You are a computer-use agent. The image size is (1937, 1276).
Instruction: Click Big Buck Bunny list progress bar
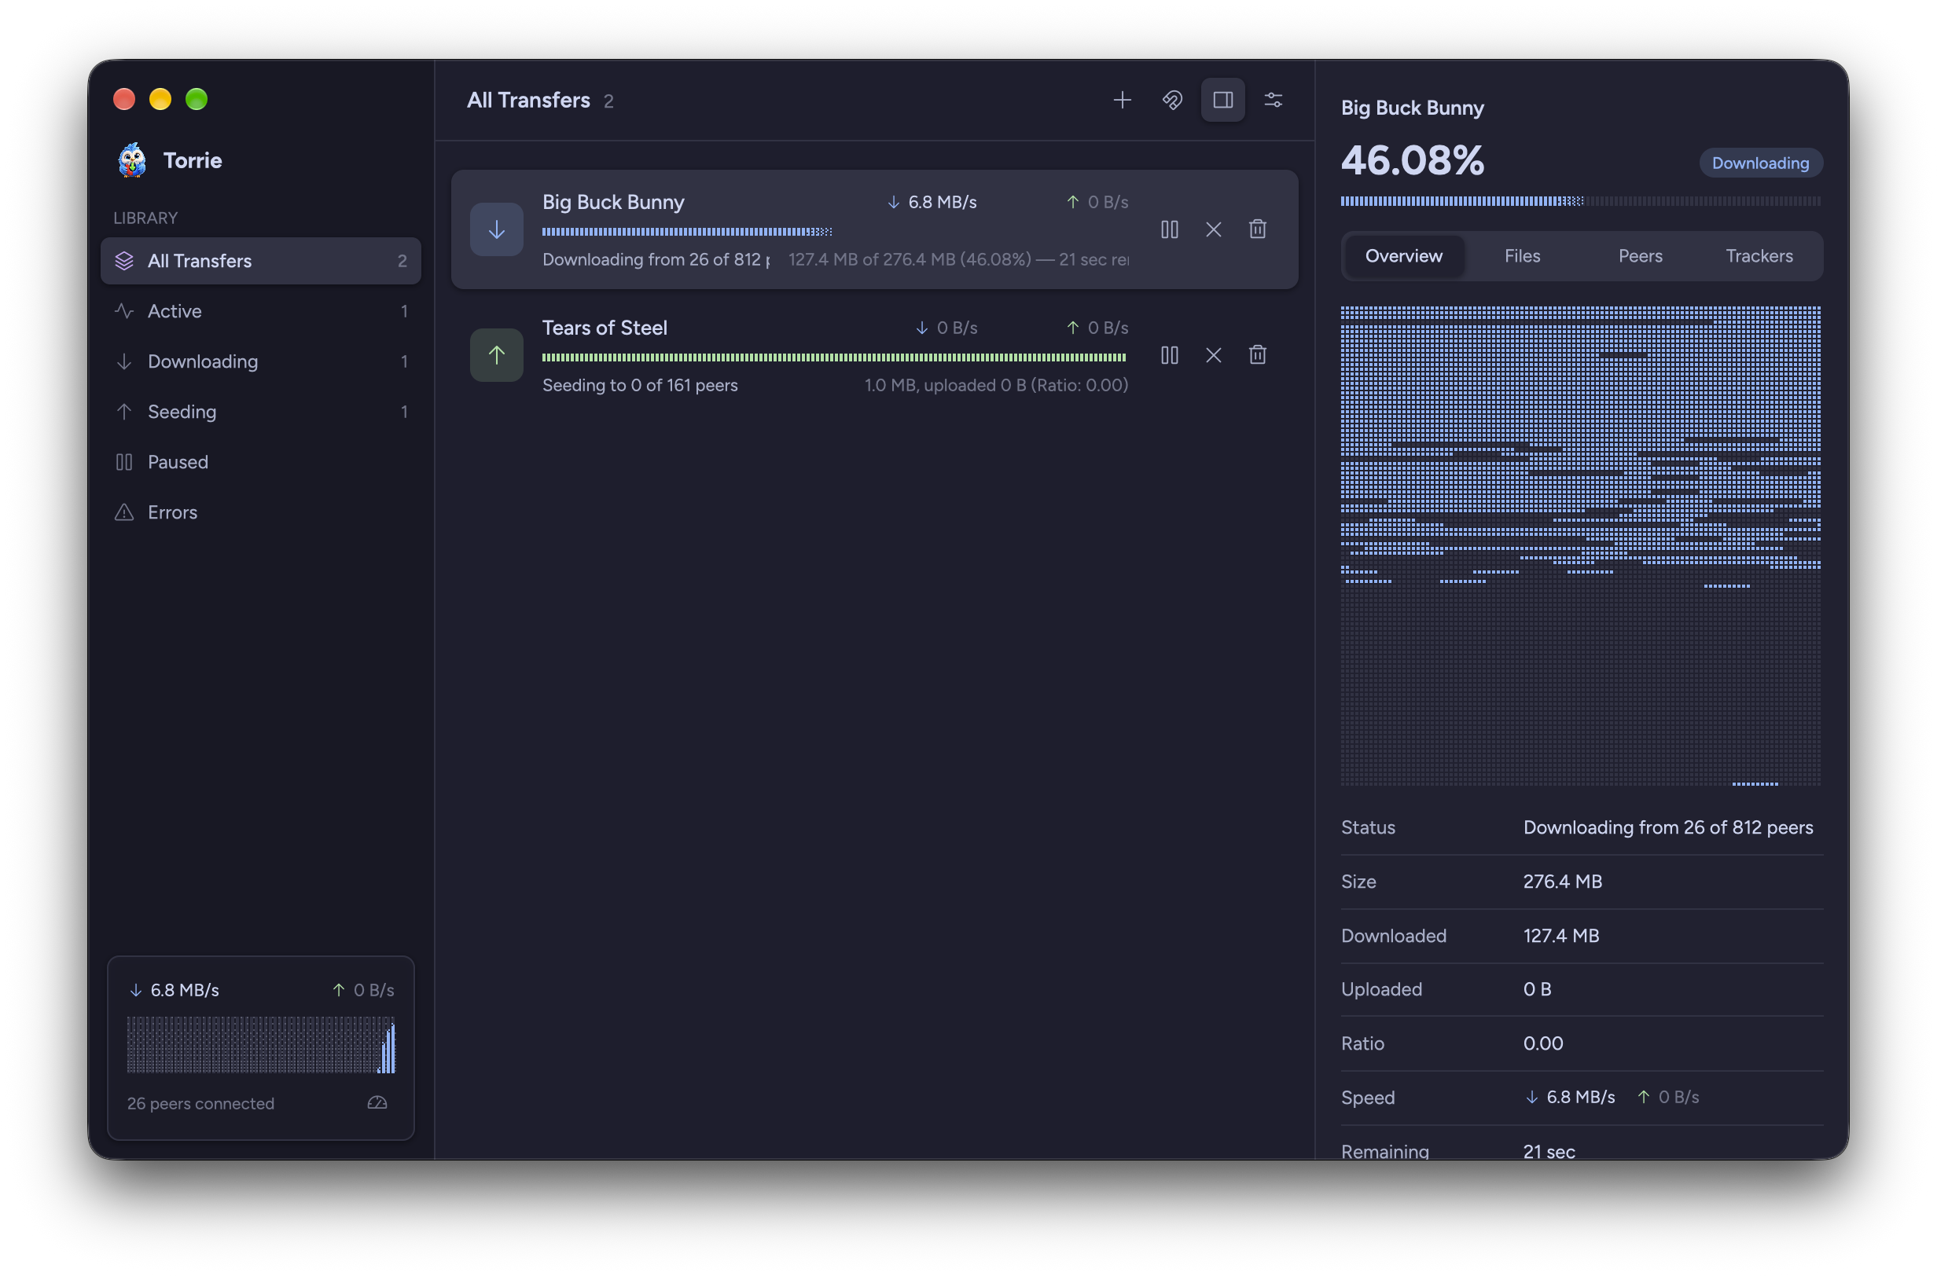pyautogui.click(x=835, y=232)
